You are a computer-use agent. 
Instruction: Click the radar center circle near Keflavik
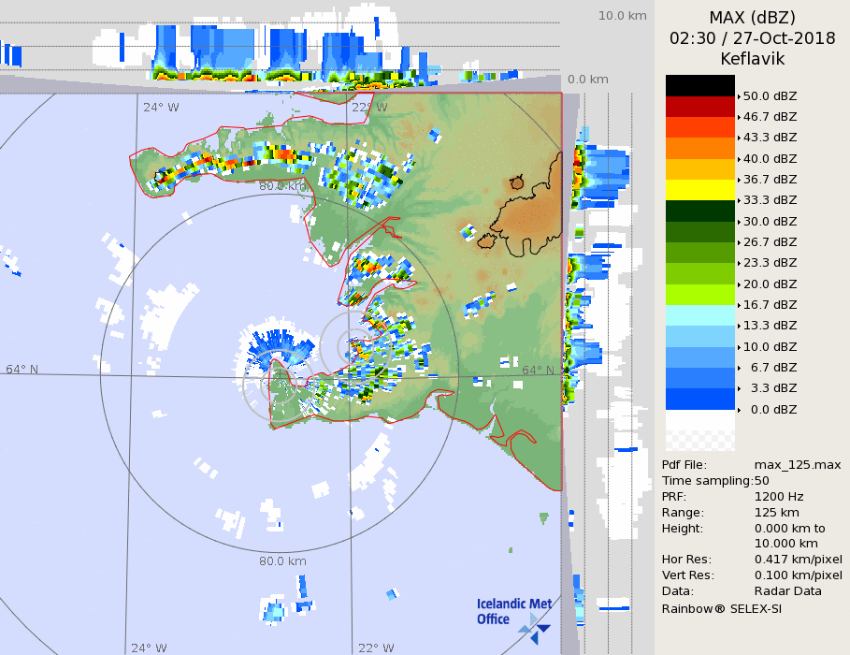(352, 347)
